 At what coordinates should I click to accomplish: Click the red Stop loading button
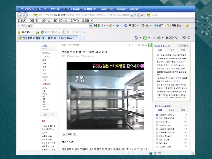pyautogui.click(x=142, y=15)
